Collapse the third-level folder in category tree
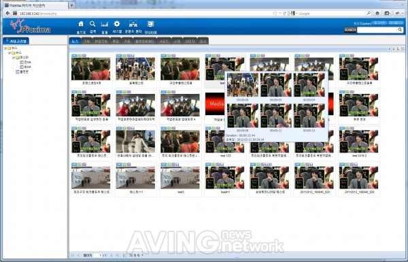 [x=14, y=58]
